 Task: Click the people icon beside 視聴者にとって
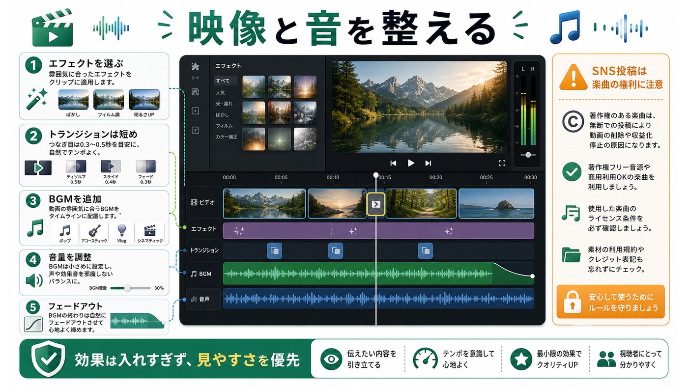[606, 359]
